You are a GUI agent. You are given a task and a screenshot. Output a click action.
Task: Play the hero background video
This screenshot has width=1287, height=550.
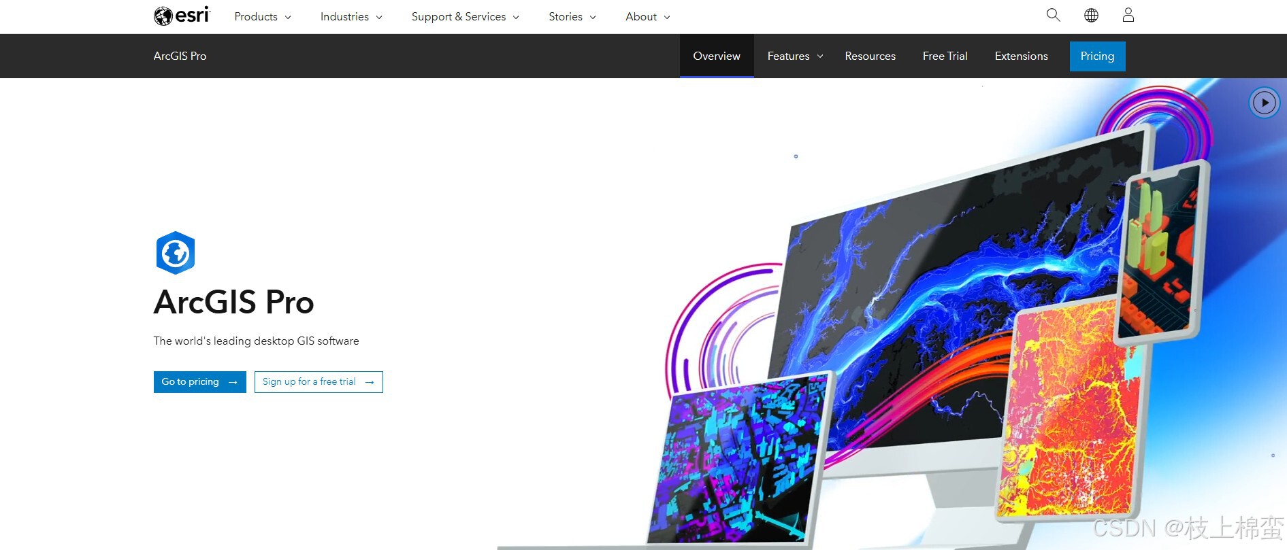tap(1265, 103)
